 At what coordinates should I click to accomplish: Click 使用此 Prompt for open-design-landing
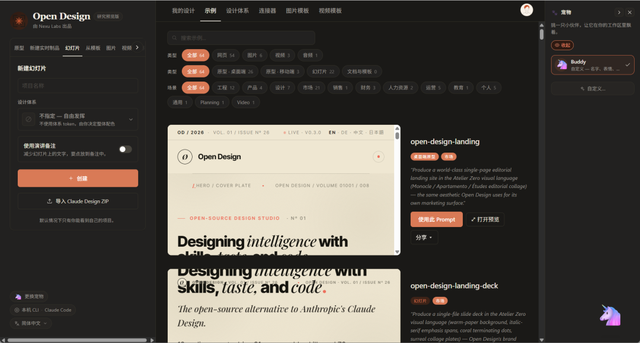[x=436, y=219]
